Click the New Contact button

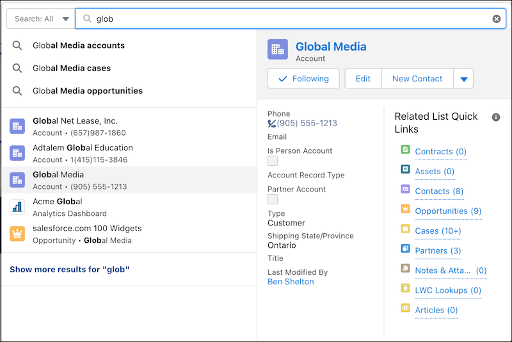tap(417, 78)
